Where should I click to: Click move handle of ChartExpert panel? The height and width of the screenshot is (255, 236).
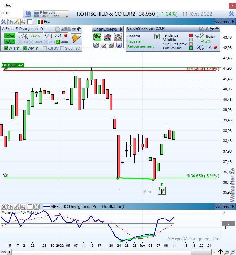click(120, 29)
